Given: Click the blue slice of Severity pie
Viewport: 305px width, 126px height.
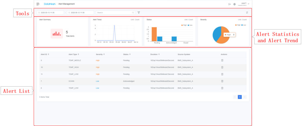Looking at the screenshot, I should (217, 33).
